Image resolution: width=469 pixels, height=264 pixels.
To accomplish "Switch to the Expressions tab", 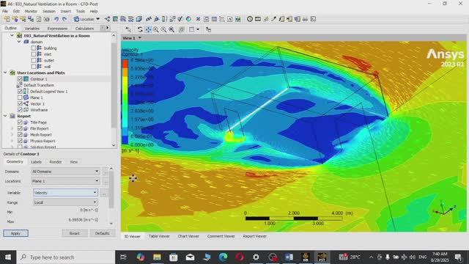I will (57, 29).
